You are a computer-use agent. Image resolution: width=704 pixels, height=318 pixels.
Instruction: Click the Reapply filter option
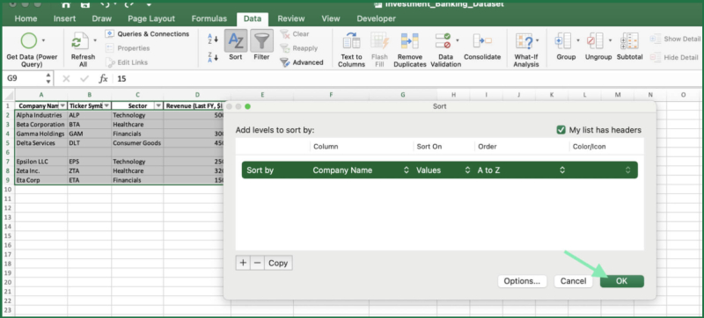(298, 48)
